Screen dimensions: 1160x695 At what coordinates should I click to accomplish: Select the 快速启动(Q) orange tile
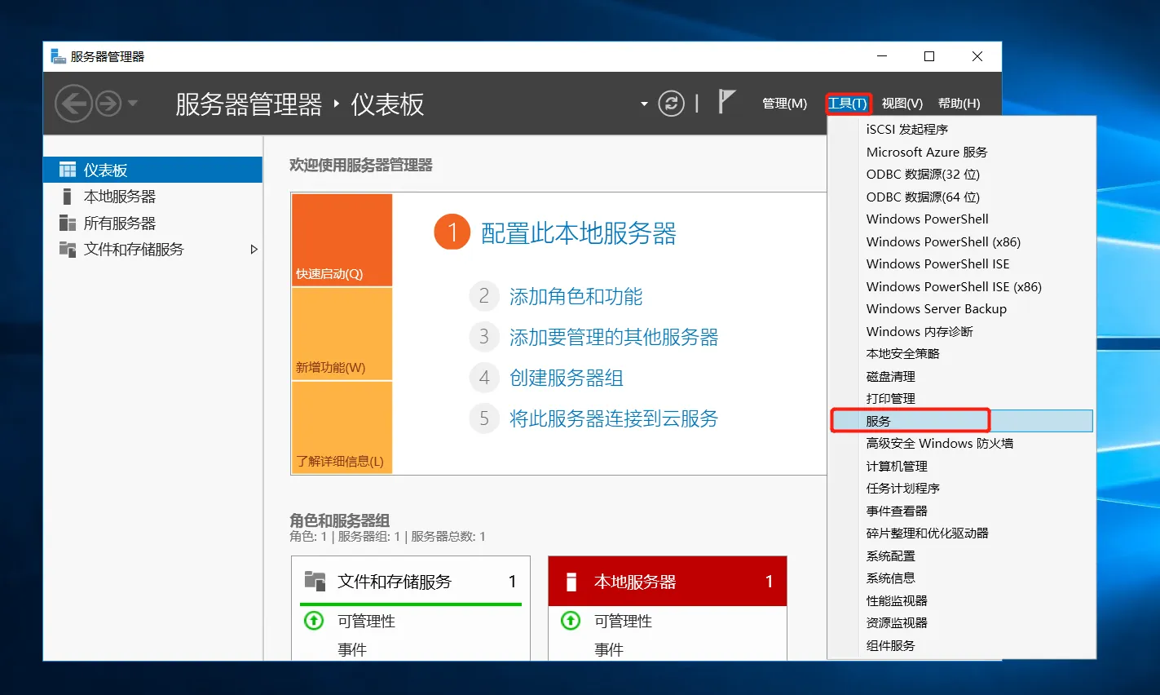(x=342, y=240)
